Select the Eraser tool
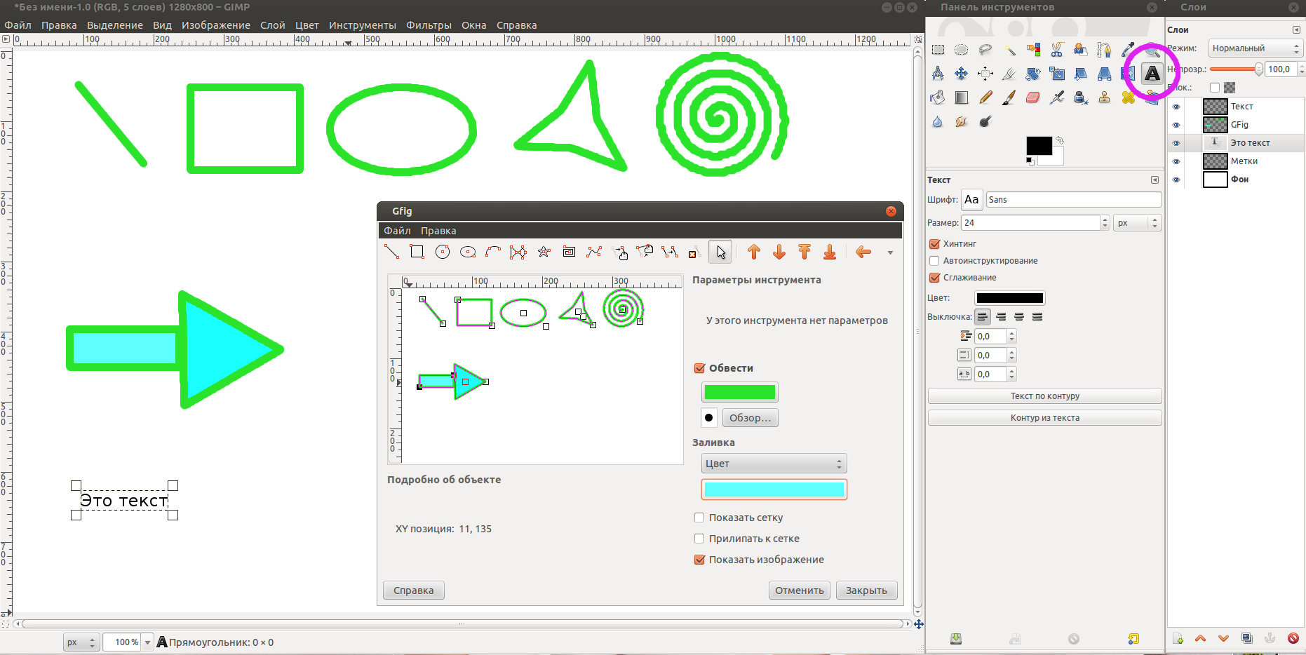The height and width of the screenshot is (655, 1306). point(1032,97)
